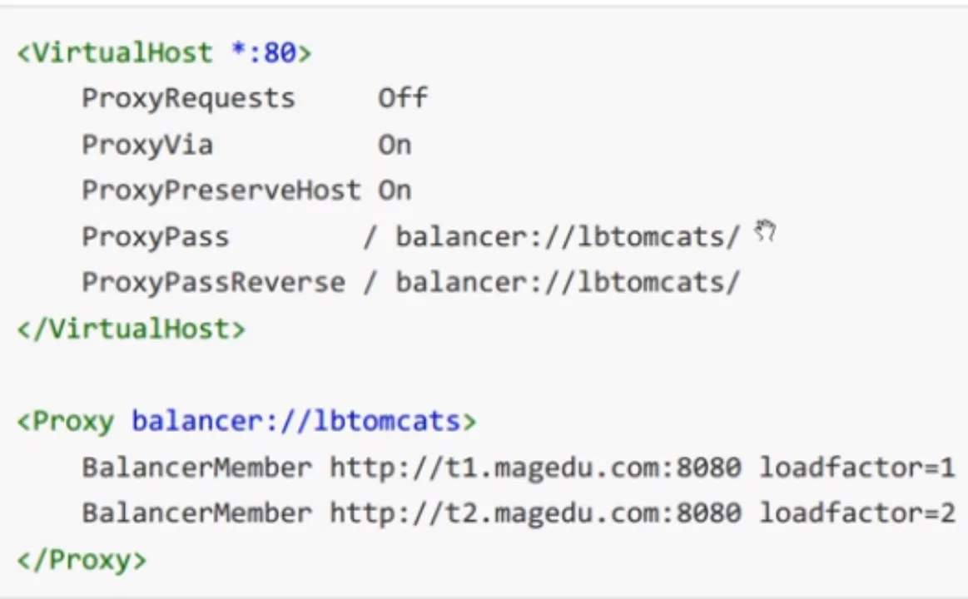This screenshot has width=968, height=599.
Task: Click the opening <Proxy tag keyword
Action: pyautogui.click(x=66, y=422)
